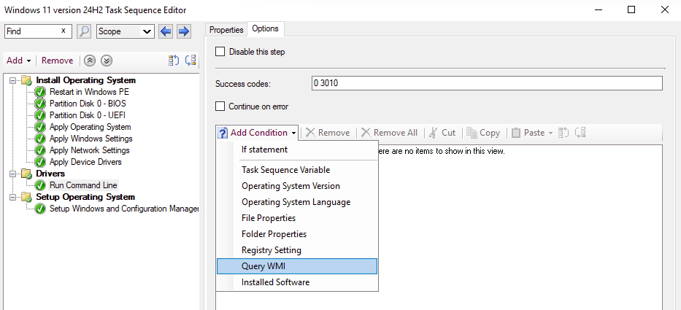The image size is (681, 310).
Task: Choose Folder Properties condition
Action: tap(297, 234)
